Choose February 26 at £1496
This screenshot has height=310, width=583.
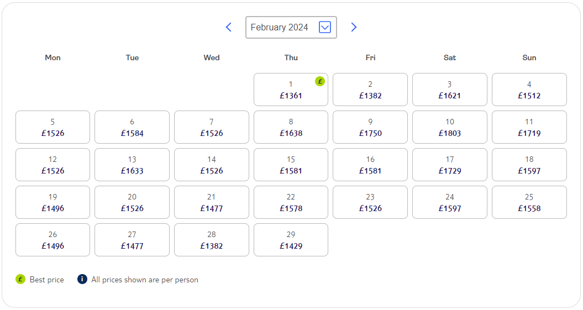click(53, 240)
